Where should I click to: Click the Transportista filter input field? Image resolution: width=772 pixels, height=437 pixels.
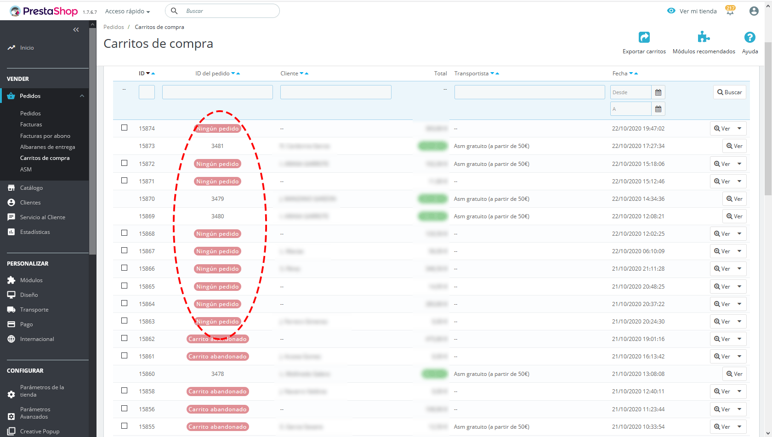(x=529, y=92)
